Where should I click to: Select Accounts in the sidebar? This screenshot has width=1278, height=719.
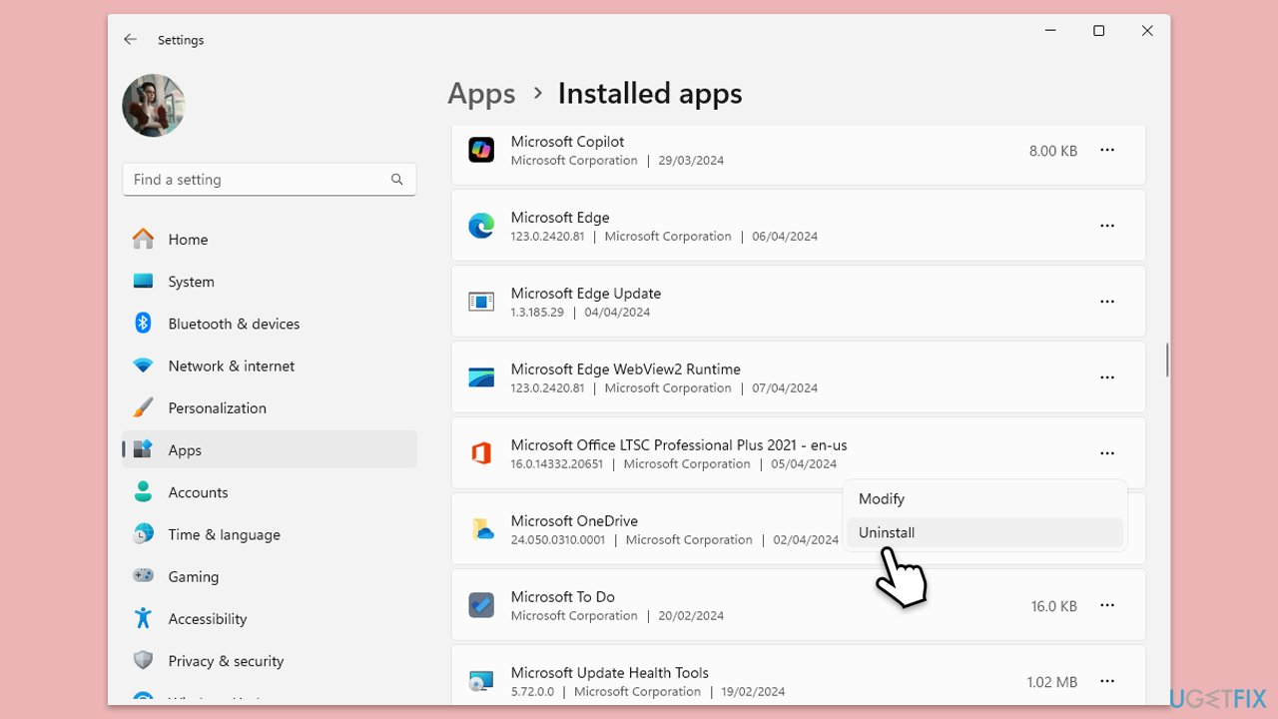tap(198, 492)
